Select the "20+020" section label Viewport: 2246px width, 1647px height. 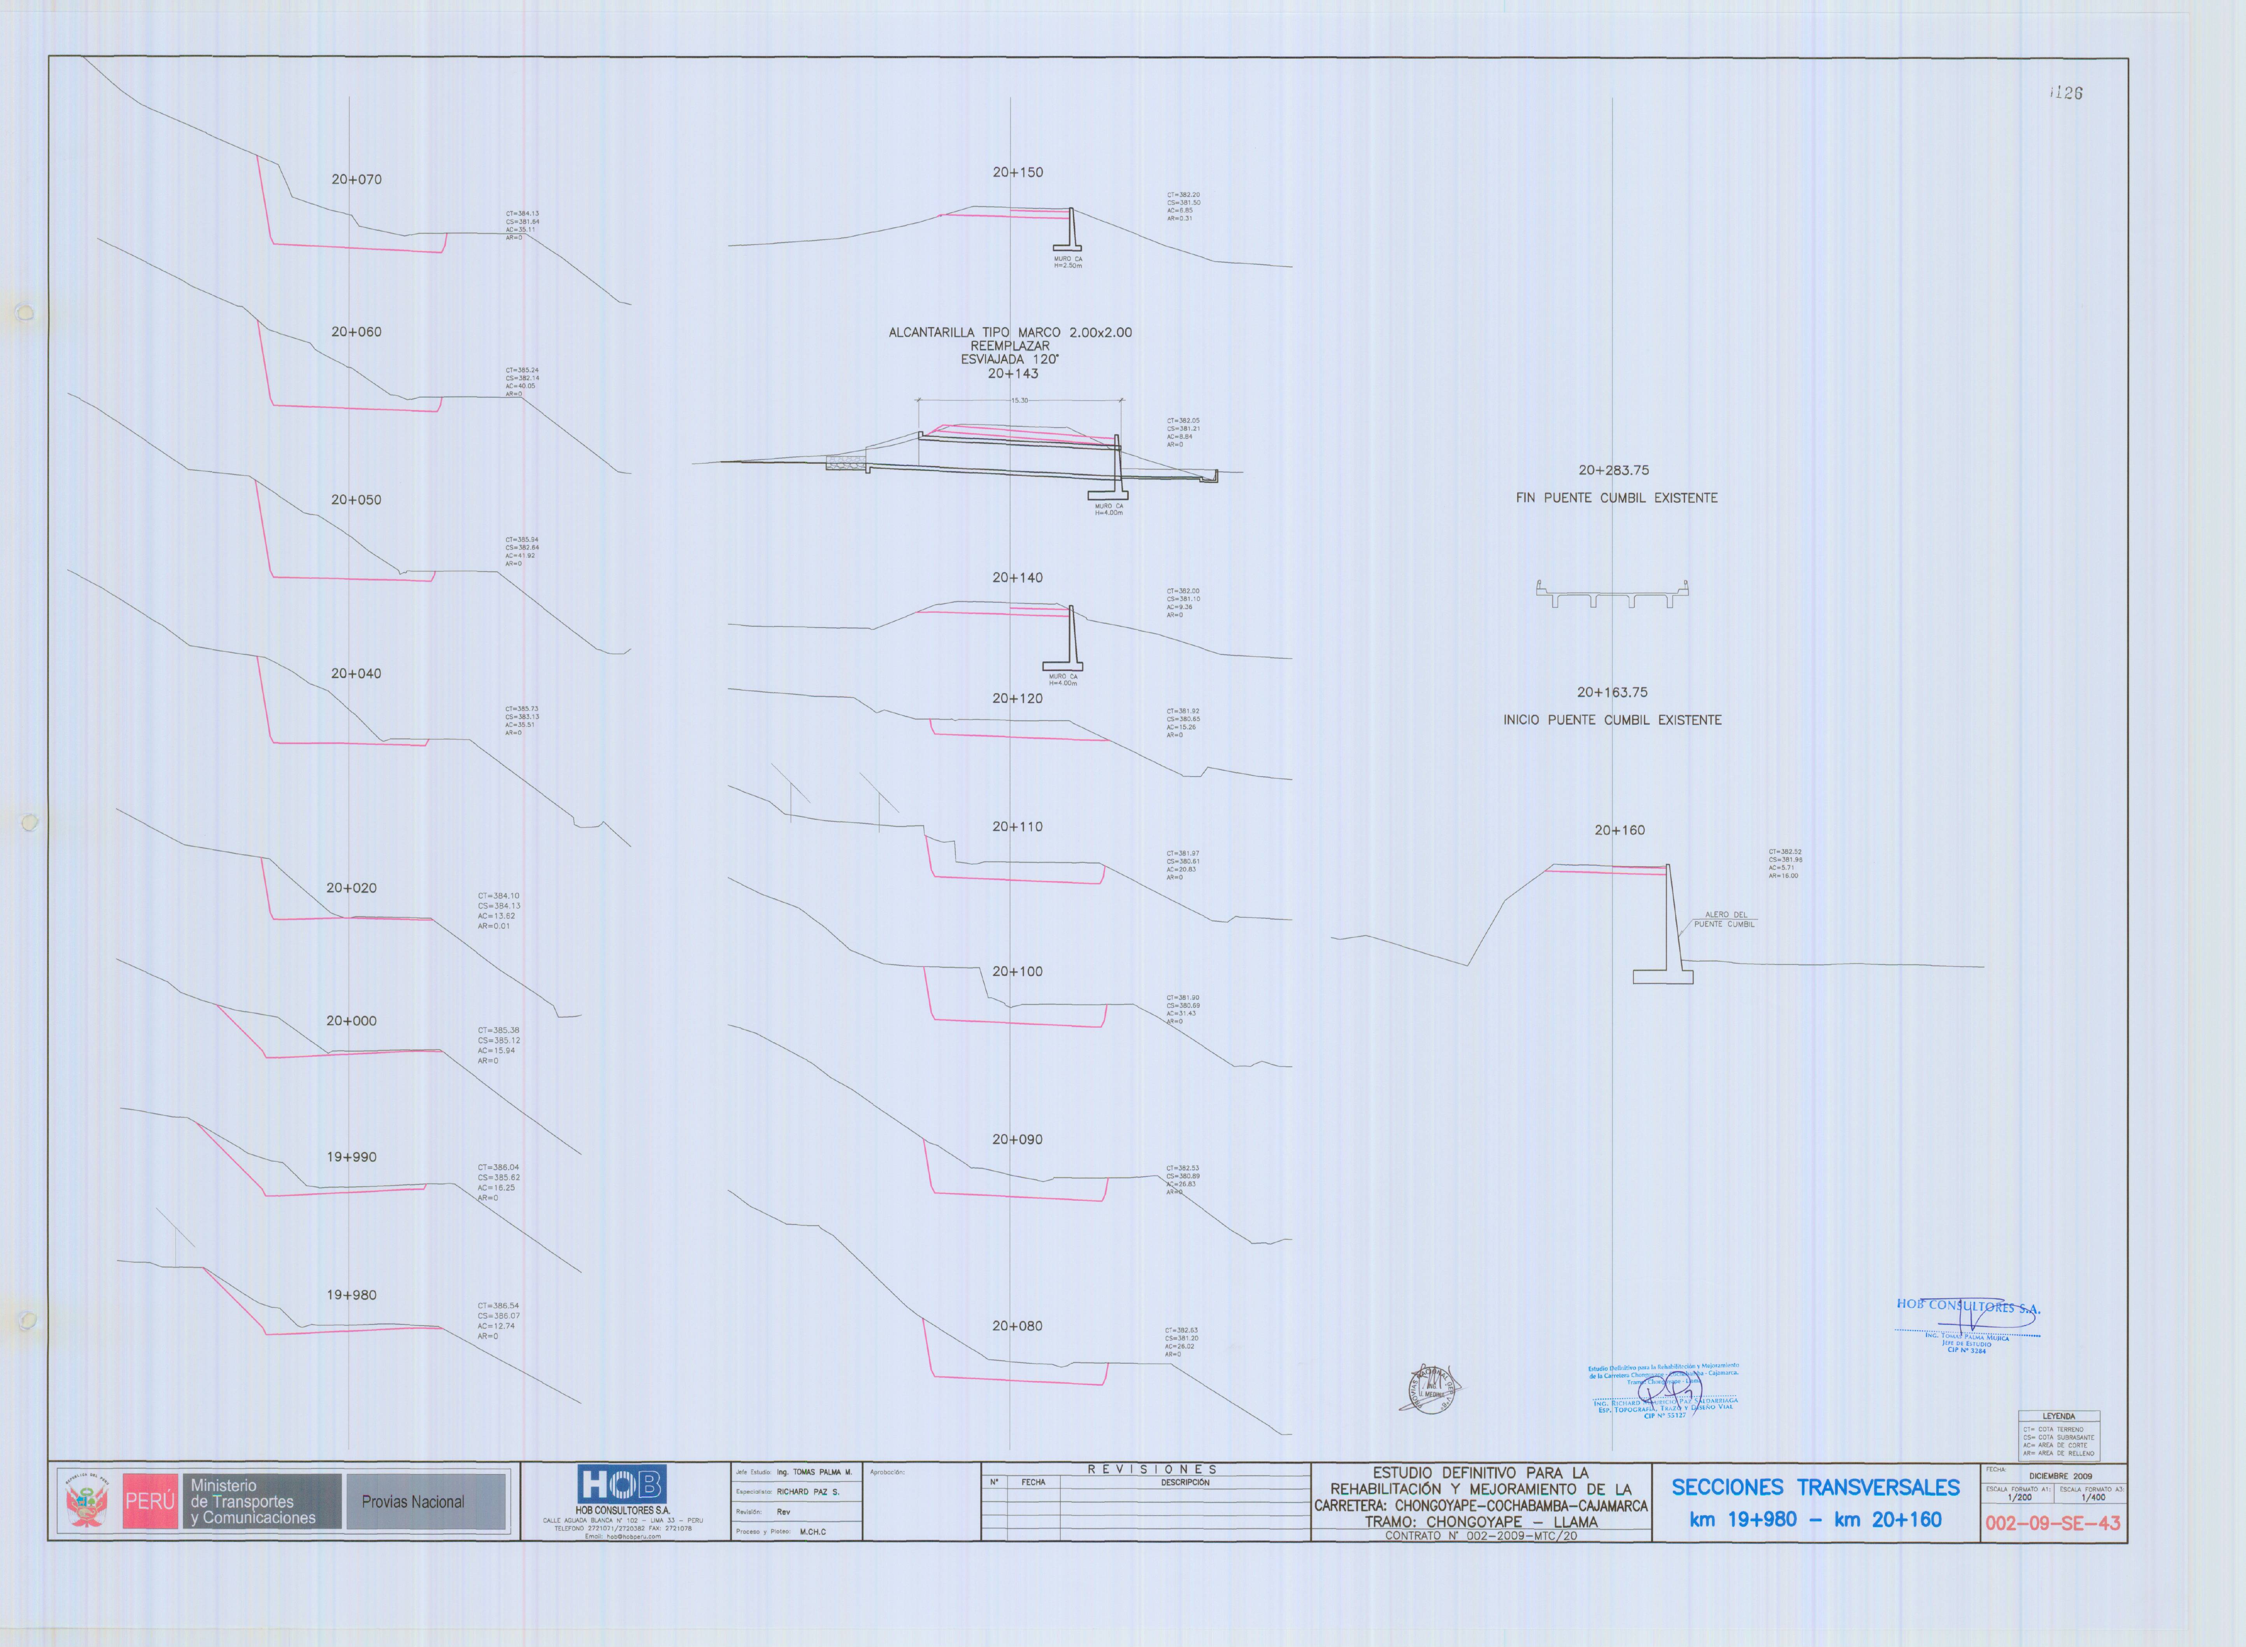352,888
